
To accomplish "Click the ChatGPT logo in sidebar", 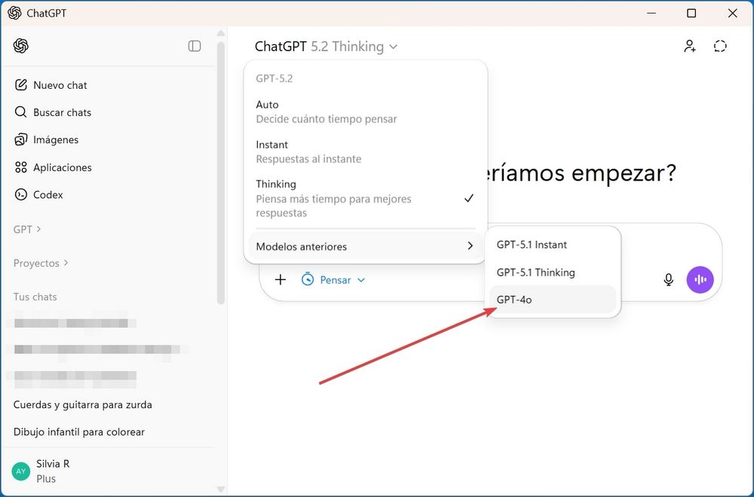I will click(21, 46).
